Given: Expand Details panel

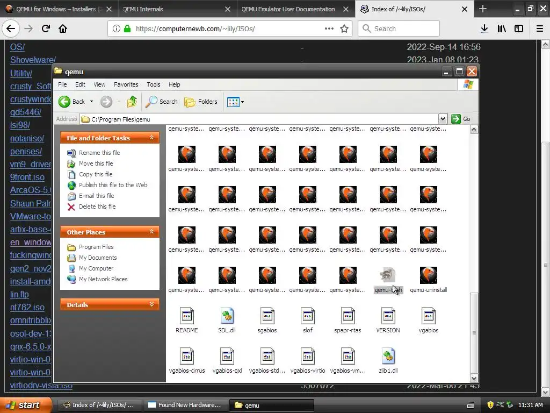Looking at the screenshot, I should pos(151,304).
